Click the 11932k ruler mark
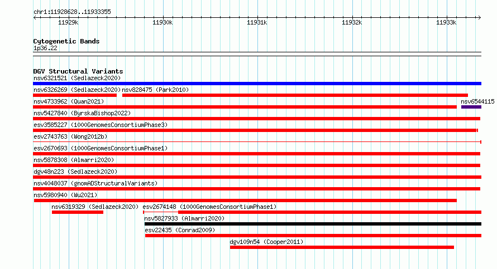The image size is (497, 269). click(352, 22)
